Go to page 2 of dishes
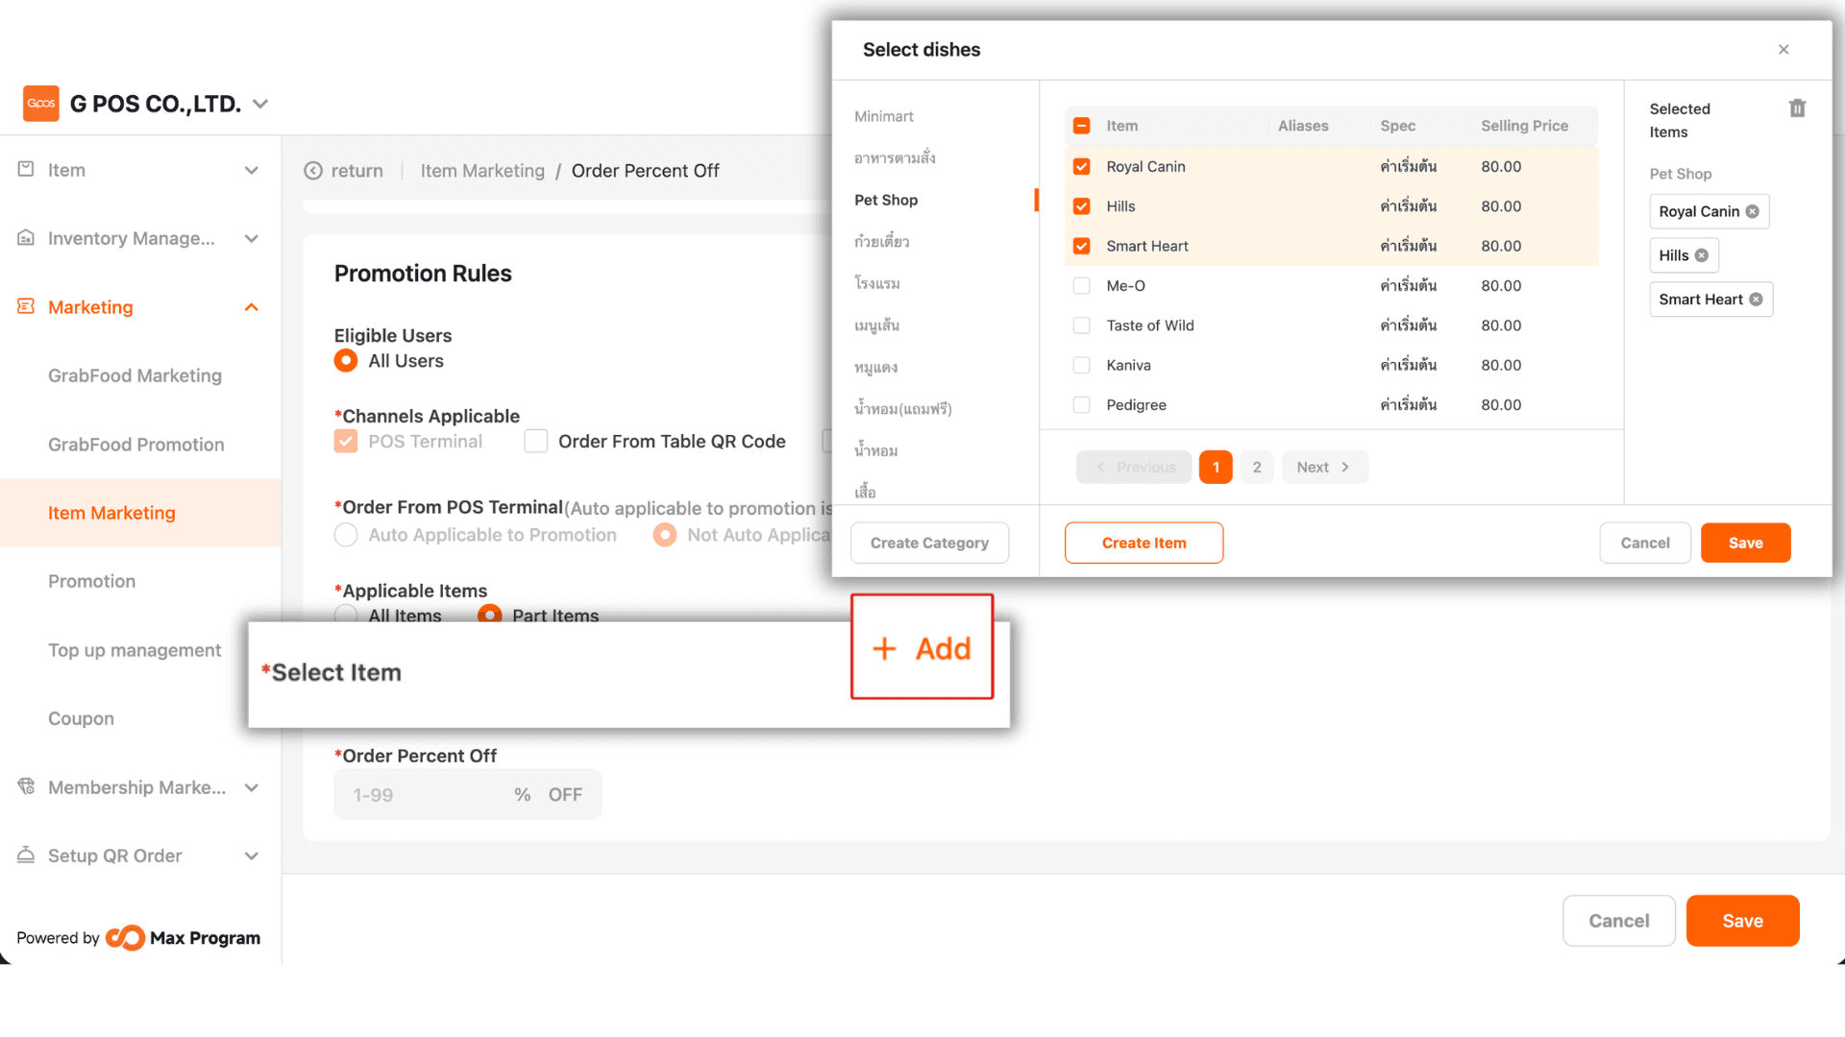1845x1037 pixels. pyautogui.click(x=1256, y=467)
